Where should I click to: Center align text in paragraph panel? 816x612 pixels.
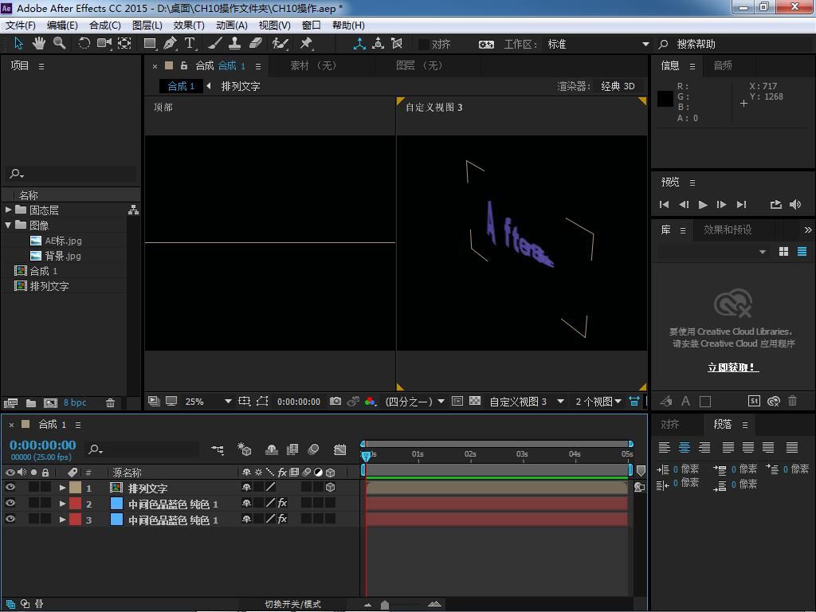[685, 447]
